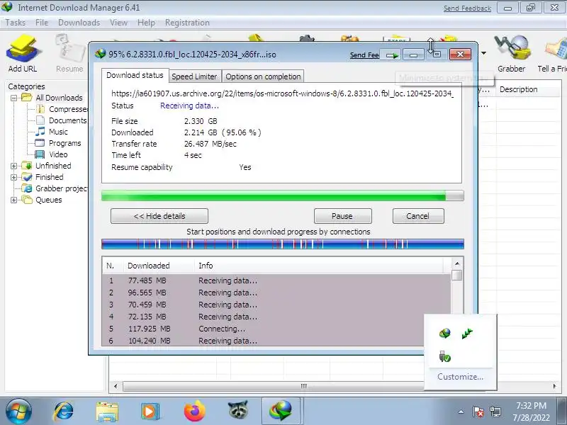Open the View menu
This screenshot has height=425, width=567.
point(118,23)
